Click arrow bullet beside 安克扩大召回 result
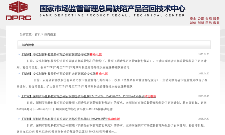Image resolution: width=225 pixels, height=135 pixels. [19, 74]
